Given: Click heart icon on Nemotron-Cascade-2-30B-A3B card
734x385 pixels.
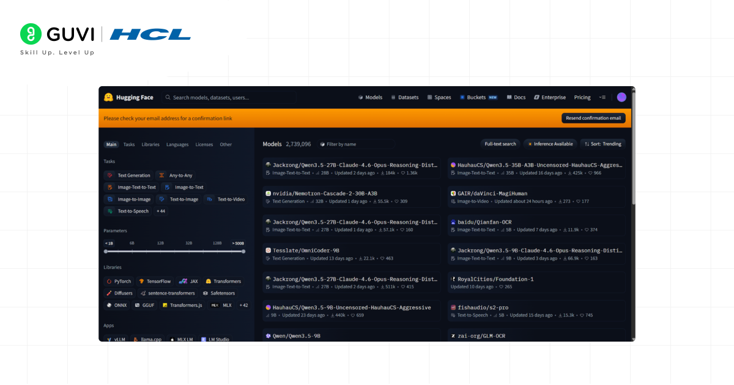Looking at the screenshot, I should pos(396,201).
